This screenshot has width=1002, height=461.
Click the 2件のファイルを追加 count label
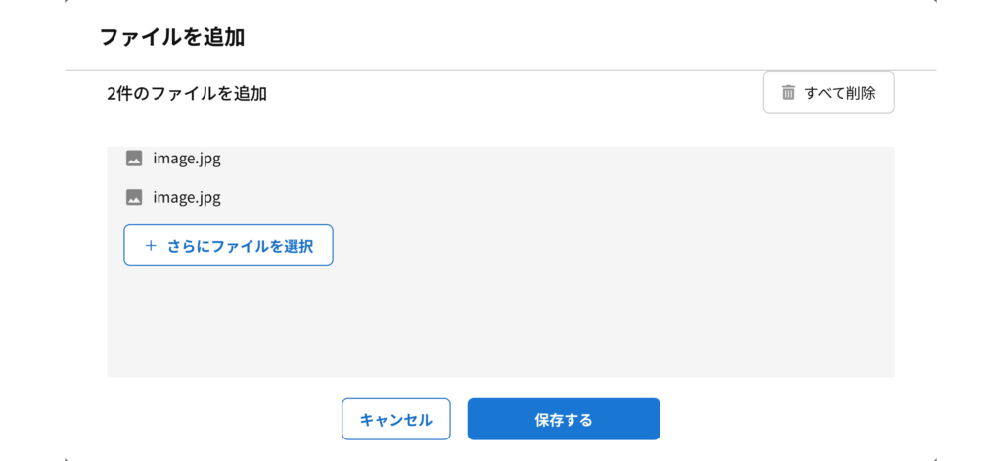pyautogui.click(x=187, y=94)
